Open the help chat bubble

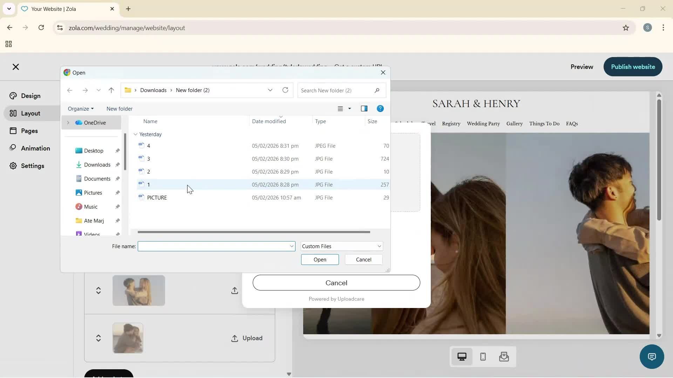pyautogui.click(x=651, y=357)
